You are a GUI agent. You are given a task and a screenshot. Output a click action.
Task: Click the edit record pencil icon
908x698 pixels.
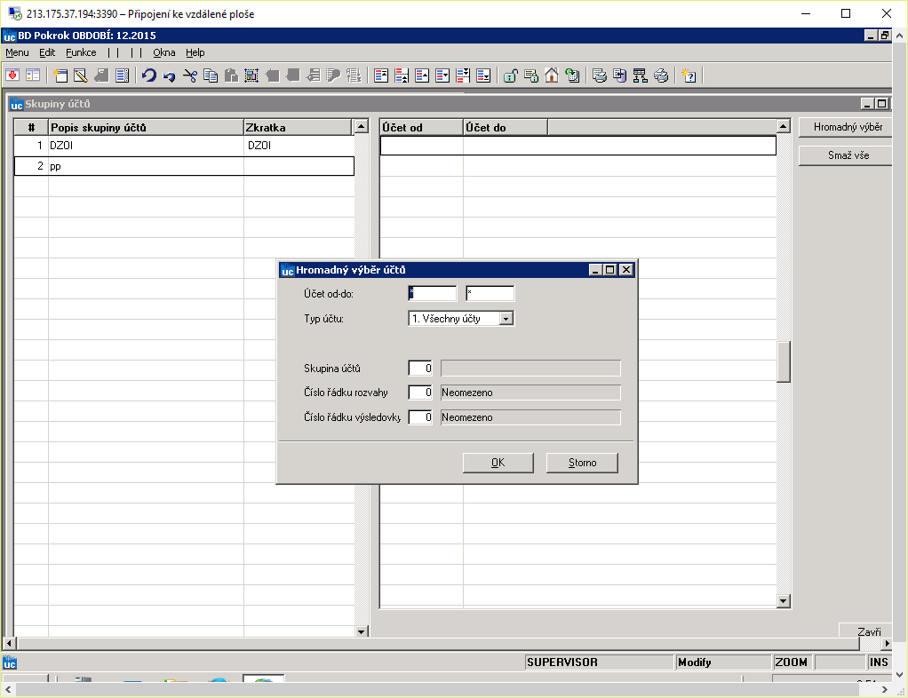[x=81, y=75]
